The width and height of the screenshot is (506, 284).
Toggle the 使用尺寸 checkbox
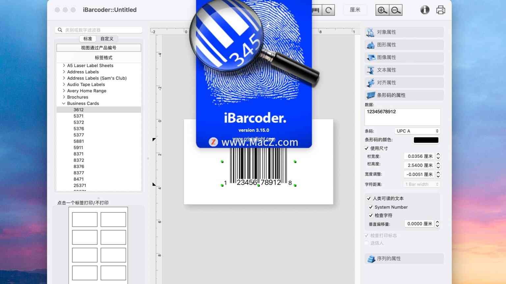[x=367, y=148]
